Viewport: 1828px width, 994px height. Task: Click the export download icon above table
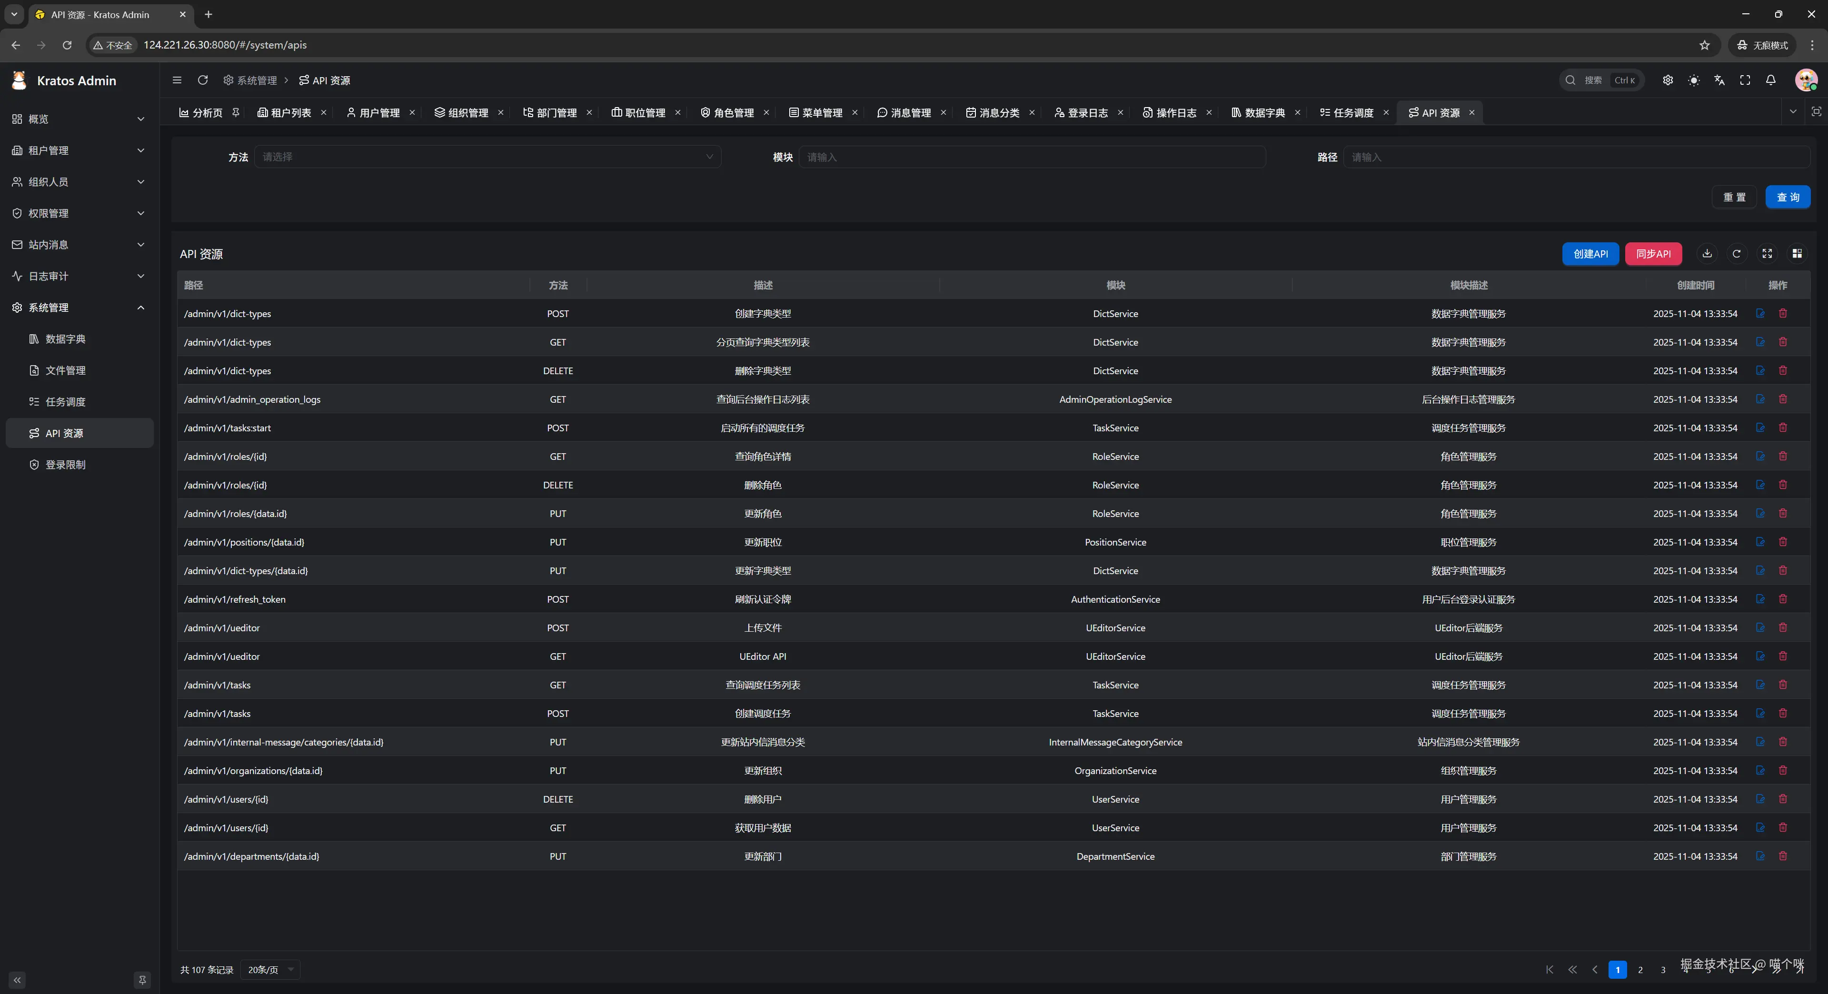tap(1708, 253)
